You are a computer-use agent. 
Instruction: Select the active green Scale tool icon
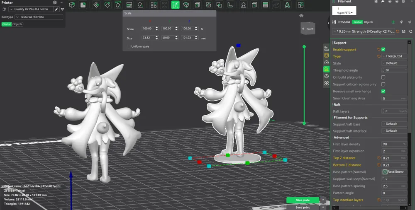[x=175, y=5]
